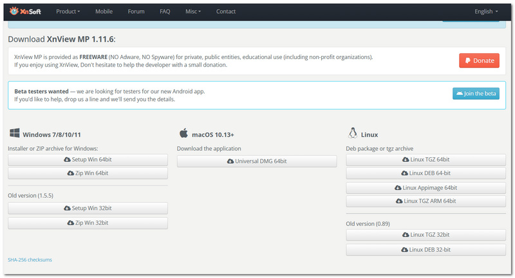Click 'Download the application' text
Image resolution: width=515 pixels, height=278 pixels.
pyautogui.click(x=209, y=149)
